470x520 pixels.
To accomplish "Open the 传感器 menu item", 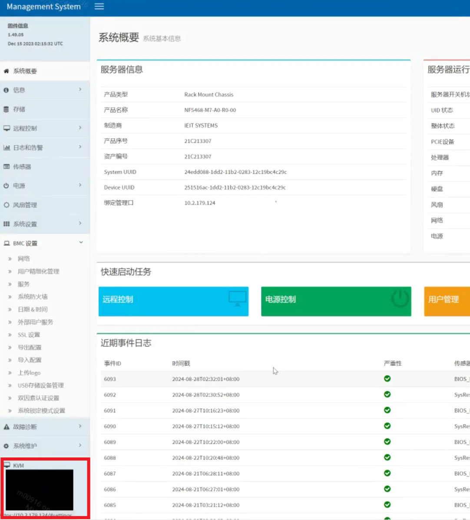I will coord(45,167).
